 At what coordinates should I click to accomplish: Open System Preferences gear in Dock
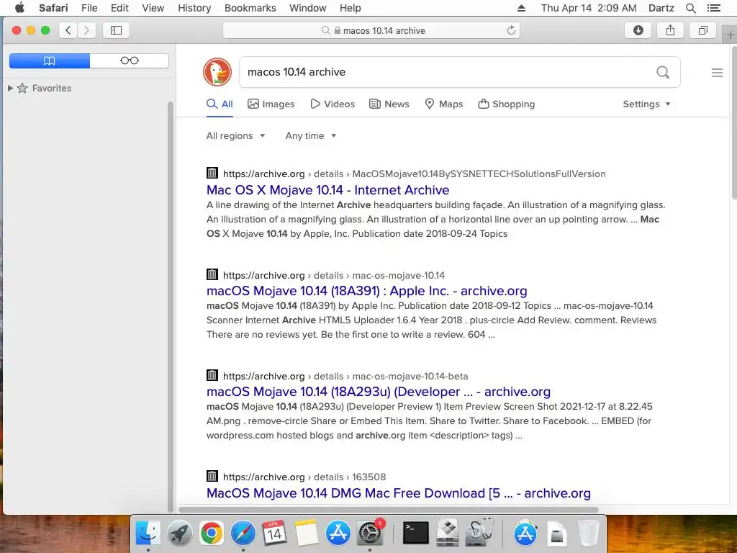pos(371,533)
